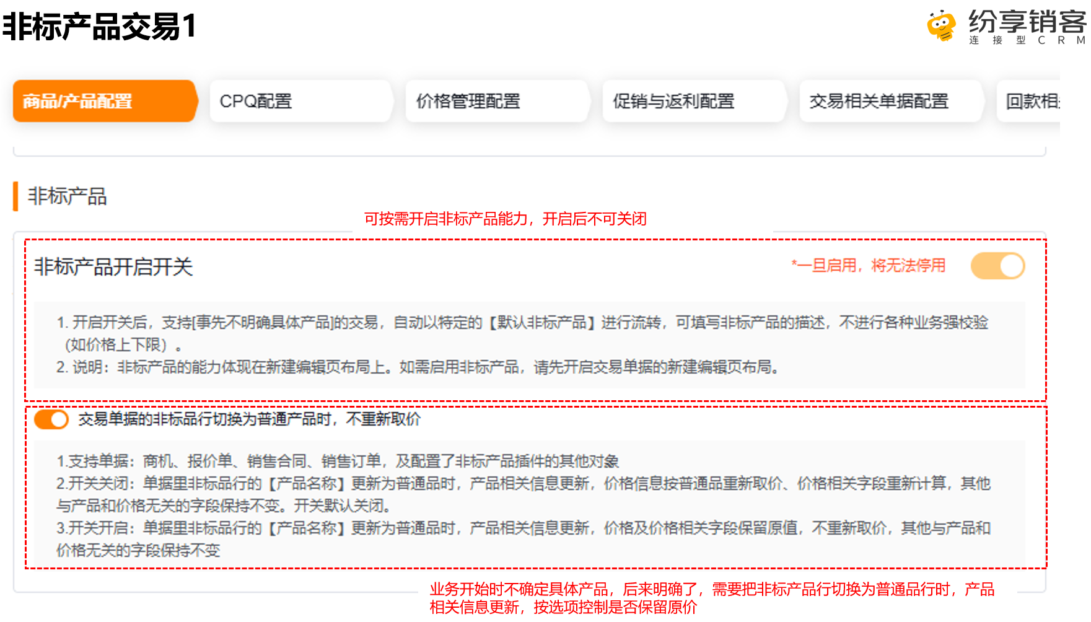Select the partially visible 回款相关 tab
The width and height of the screenshot is (1091, 622).
coord(1028,101)
